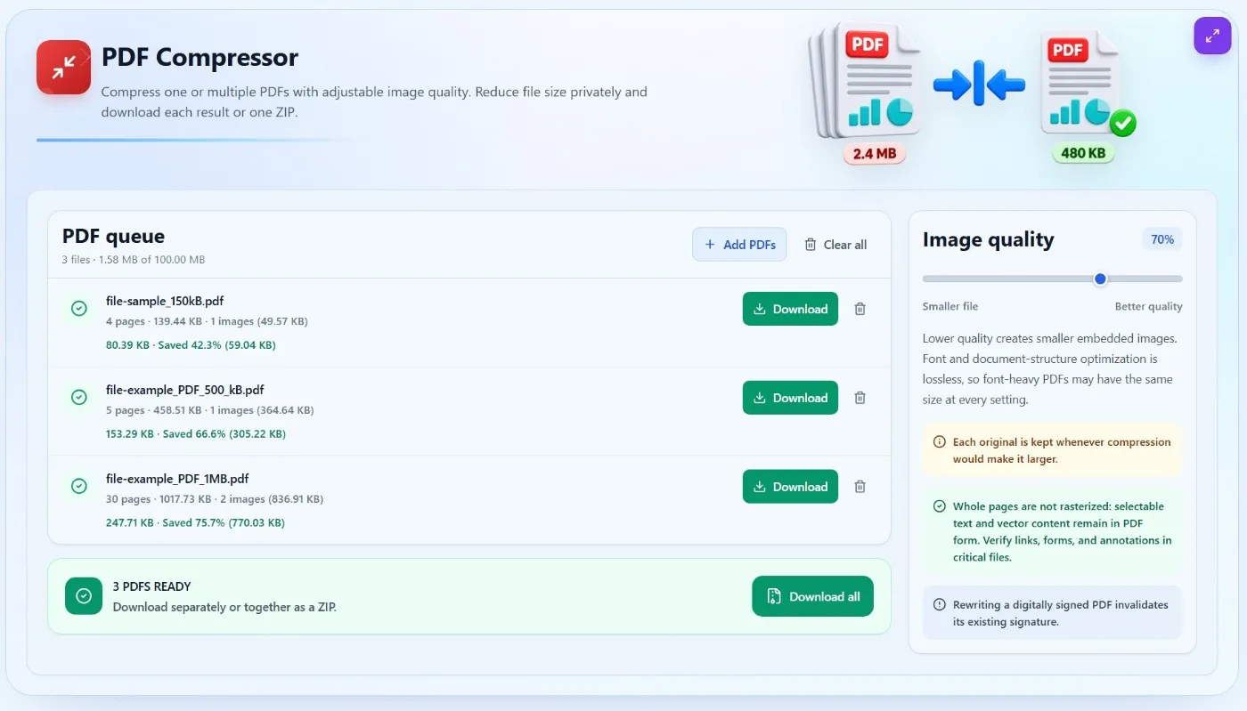Click the red PDF Compressor logo icon
This screenshot has width=1247, height=711.
pos(63,67)
